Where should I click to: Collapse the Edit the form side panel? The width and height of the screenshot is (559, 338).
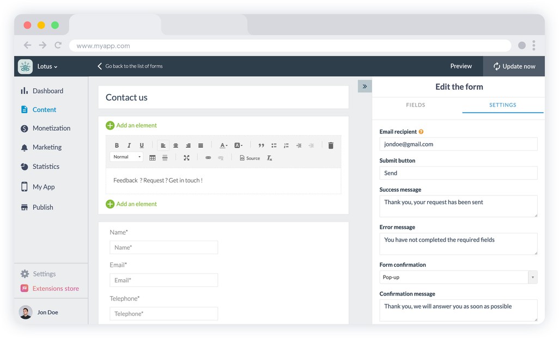(x=364, y=86)
